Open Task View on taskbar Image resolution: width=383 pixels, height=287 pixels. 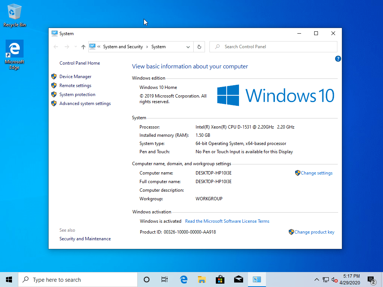pos(165,280)
